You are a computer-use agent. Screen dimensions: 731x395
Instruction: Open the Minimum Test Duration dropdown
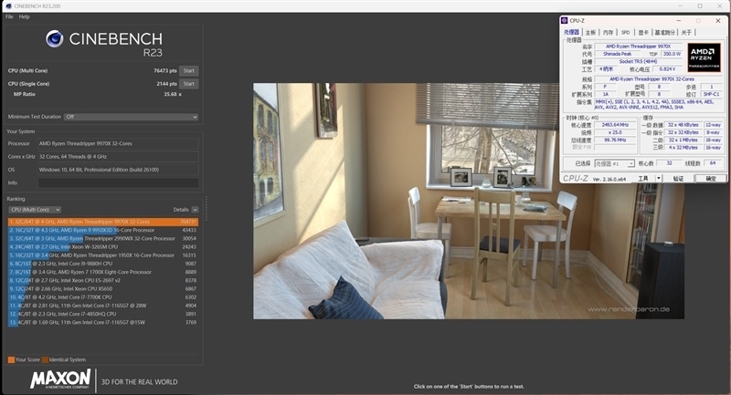point(131,117)
